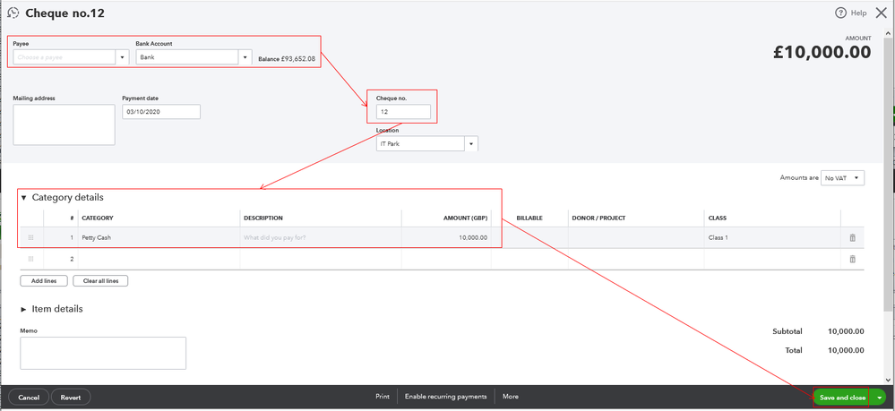The height and width of the screenshot is (411, 895).
Task: Click the Location field showing IT Park
Action: (x=420, y=144)
